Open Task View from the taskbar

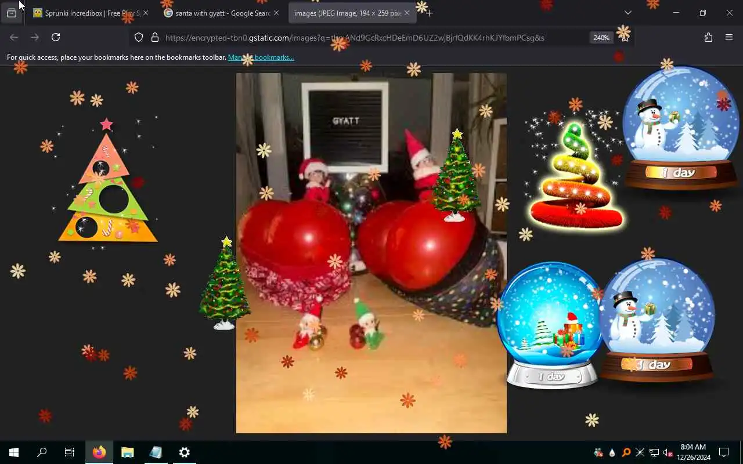tap(70, 452)
